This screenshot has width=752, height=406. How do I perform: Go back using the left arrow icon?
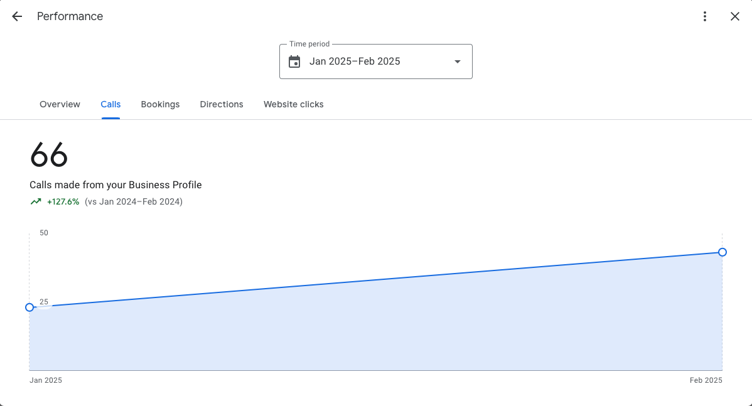point(17,16)
